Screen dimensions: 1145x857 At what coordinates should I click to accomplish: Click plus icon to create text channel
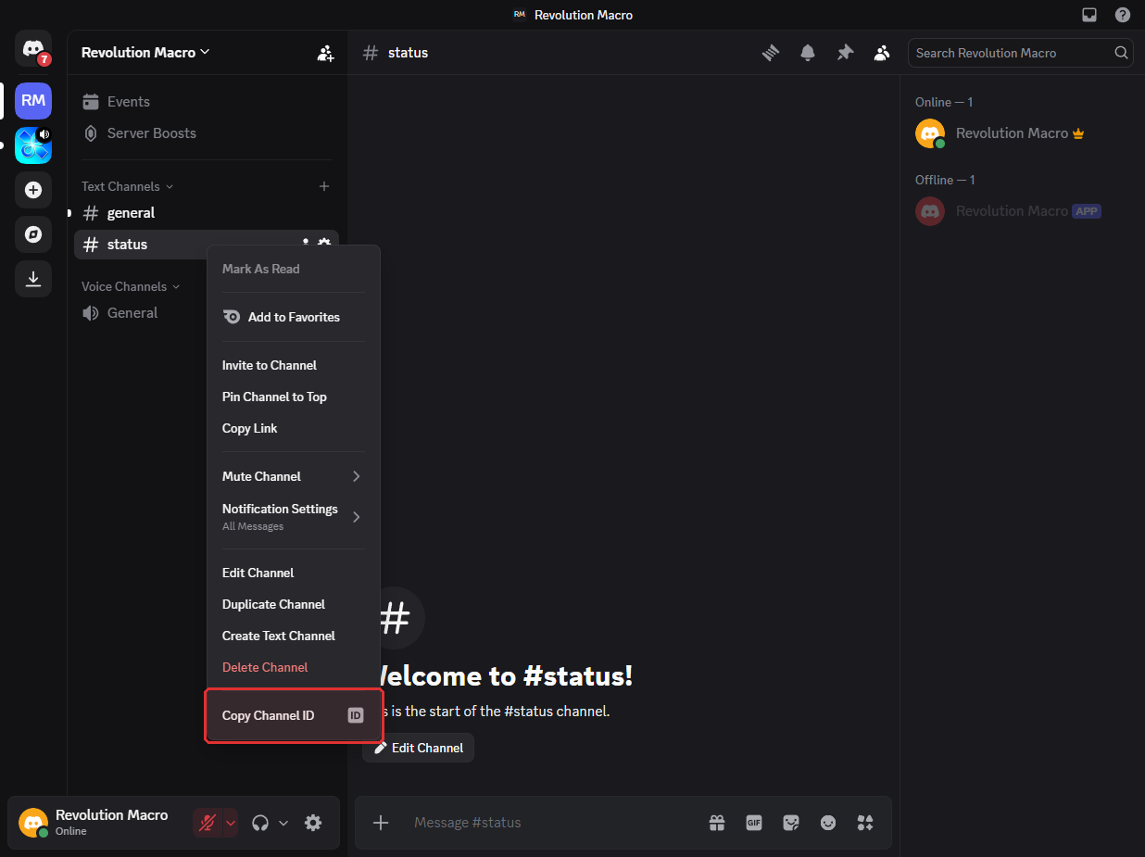(324, 186)
